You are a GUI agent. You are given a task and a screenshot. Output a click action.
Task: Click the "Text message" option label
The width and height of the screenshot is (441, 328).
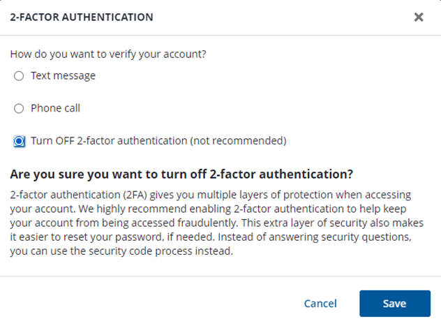click(x=63, y=75)
